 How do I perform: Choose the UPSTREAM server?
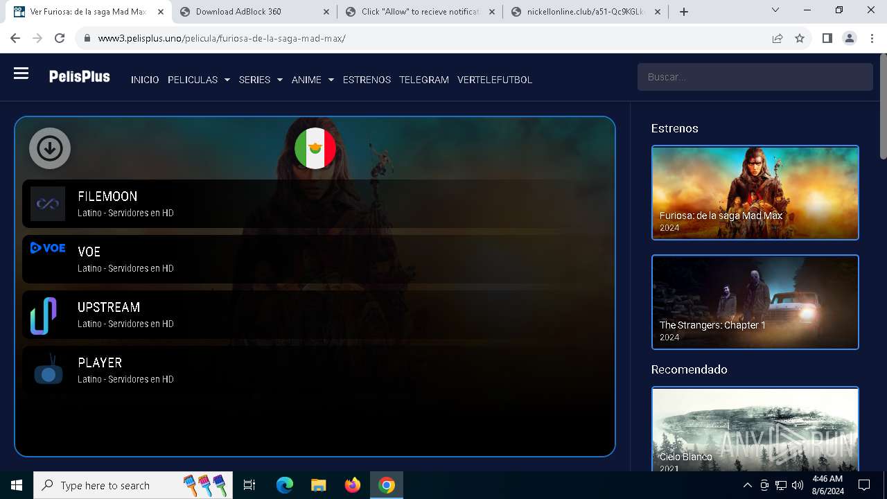click(315, 315)
